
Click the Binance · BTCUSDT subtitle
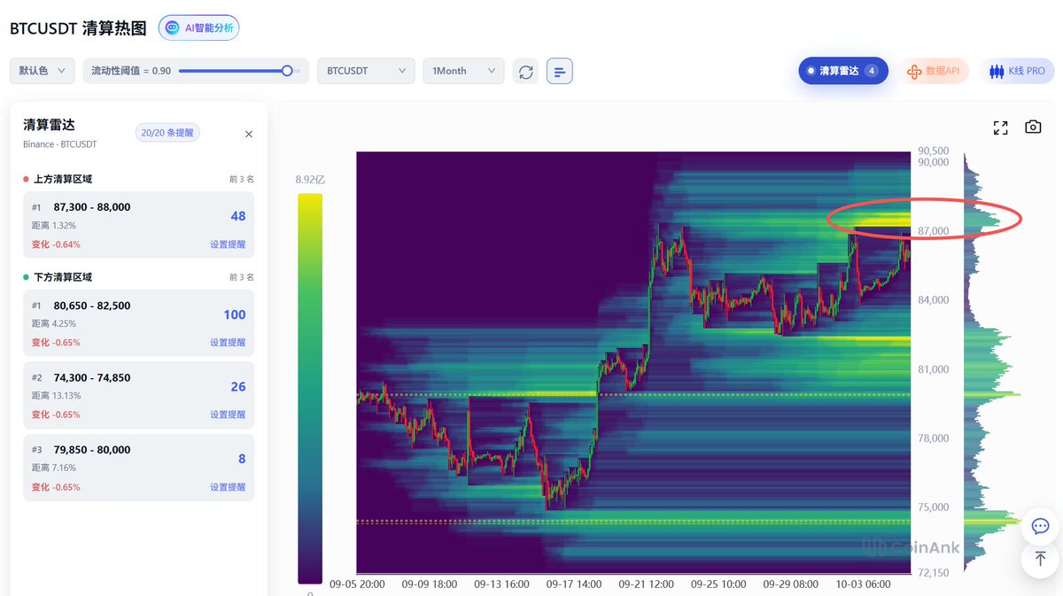pyautogui.click(x=59, y=144)
